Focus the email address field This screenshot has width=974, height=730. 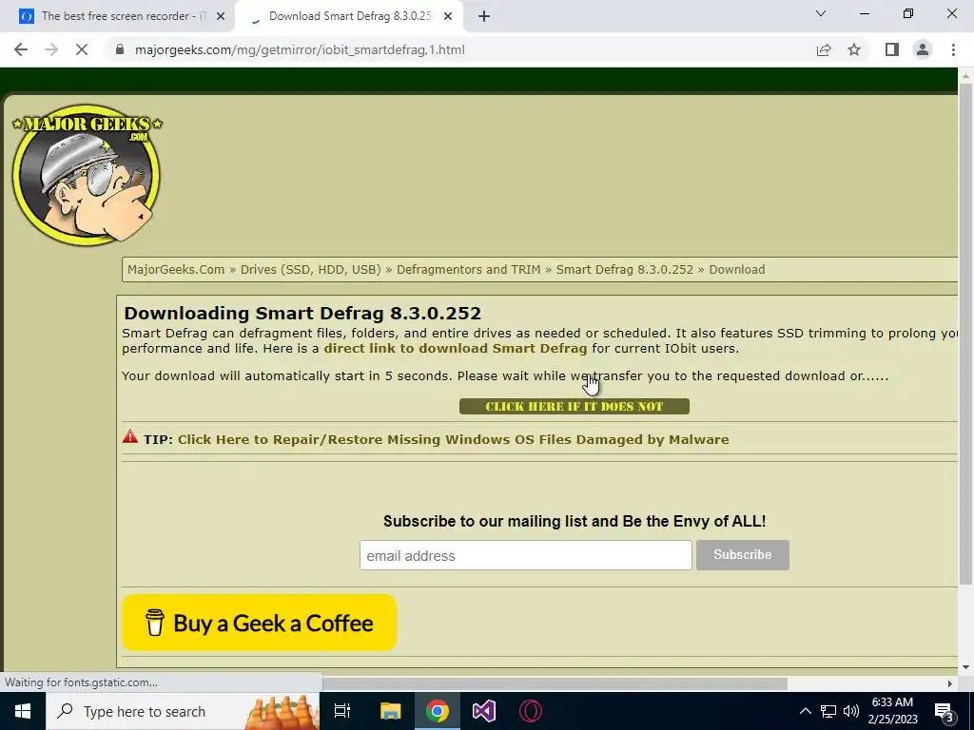(525, 555)
